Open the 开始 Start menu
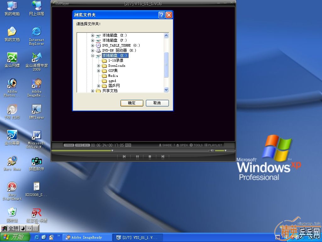 15,237
